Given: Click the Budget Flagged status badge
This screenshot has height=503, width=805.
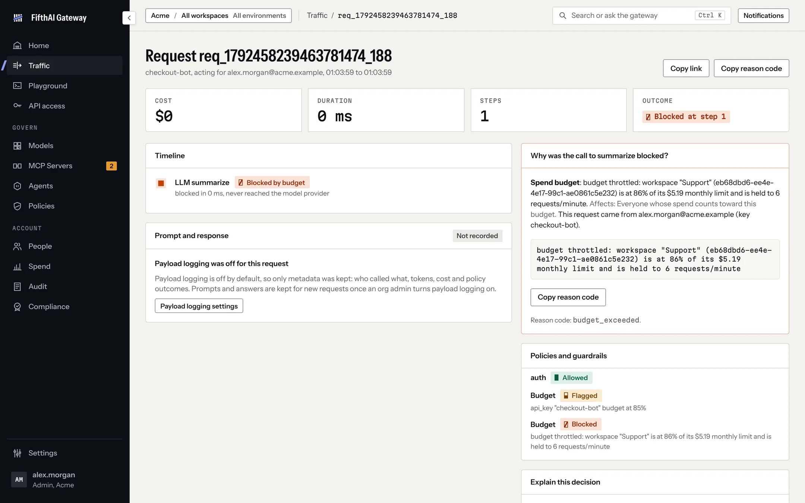Looking at the screenshot, I should click(x=581, y=396).
